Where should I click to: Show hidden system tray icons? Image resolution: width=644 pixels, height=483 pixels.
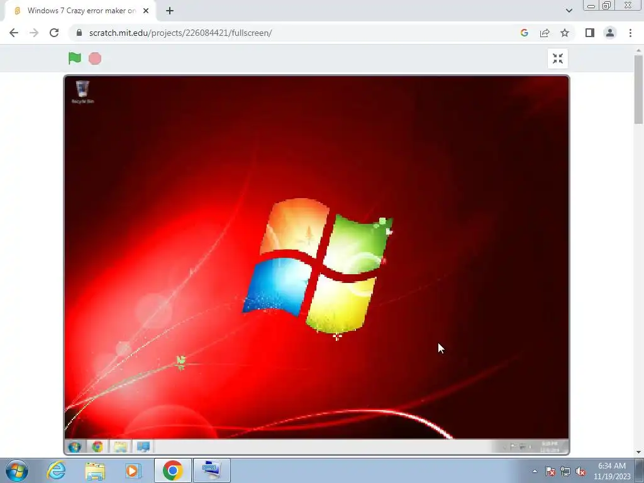coord(535,471)
